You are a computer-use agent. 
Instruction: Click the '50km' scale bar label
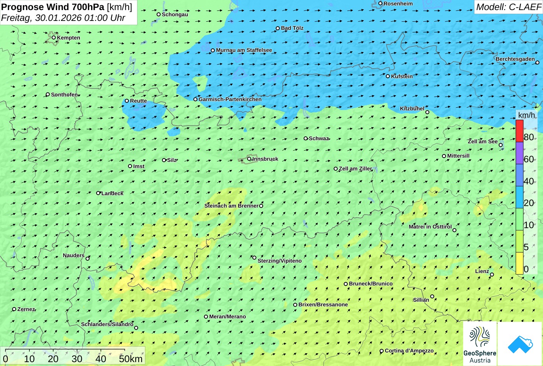[131, 359]
